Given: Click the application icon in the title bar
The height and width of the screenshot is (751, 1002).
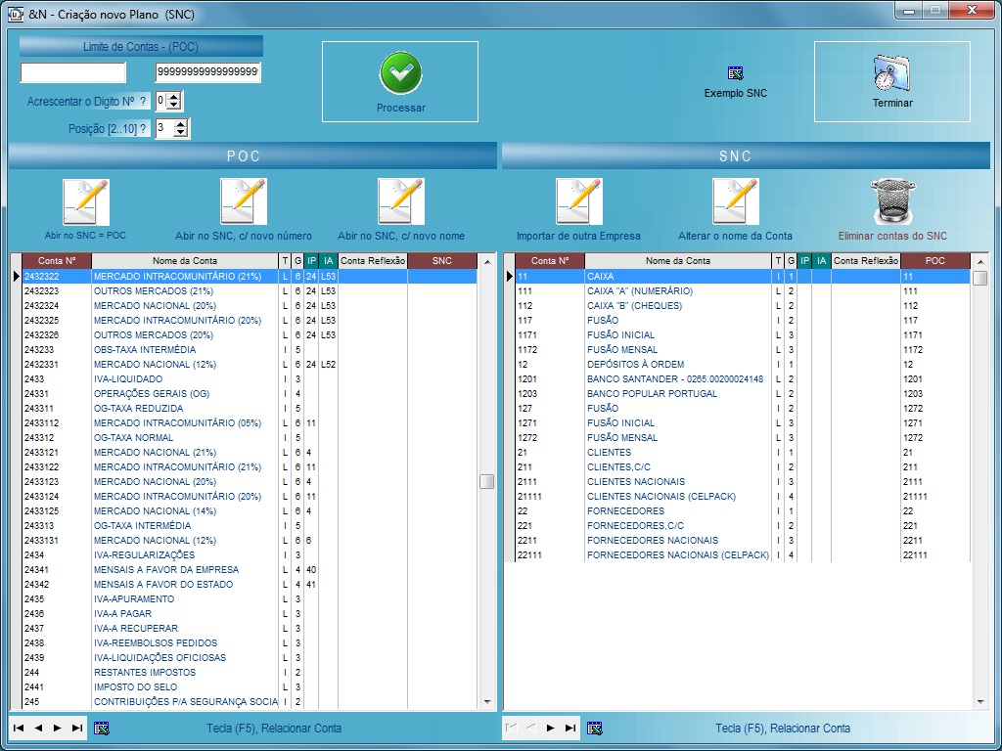Looking at the screenshot, I should point(16,14).
